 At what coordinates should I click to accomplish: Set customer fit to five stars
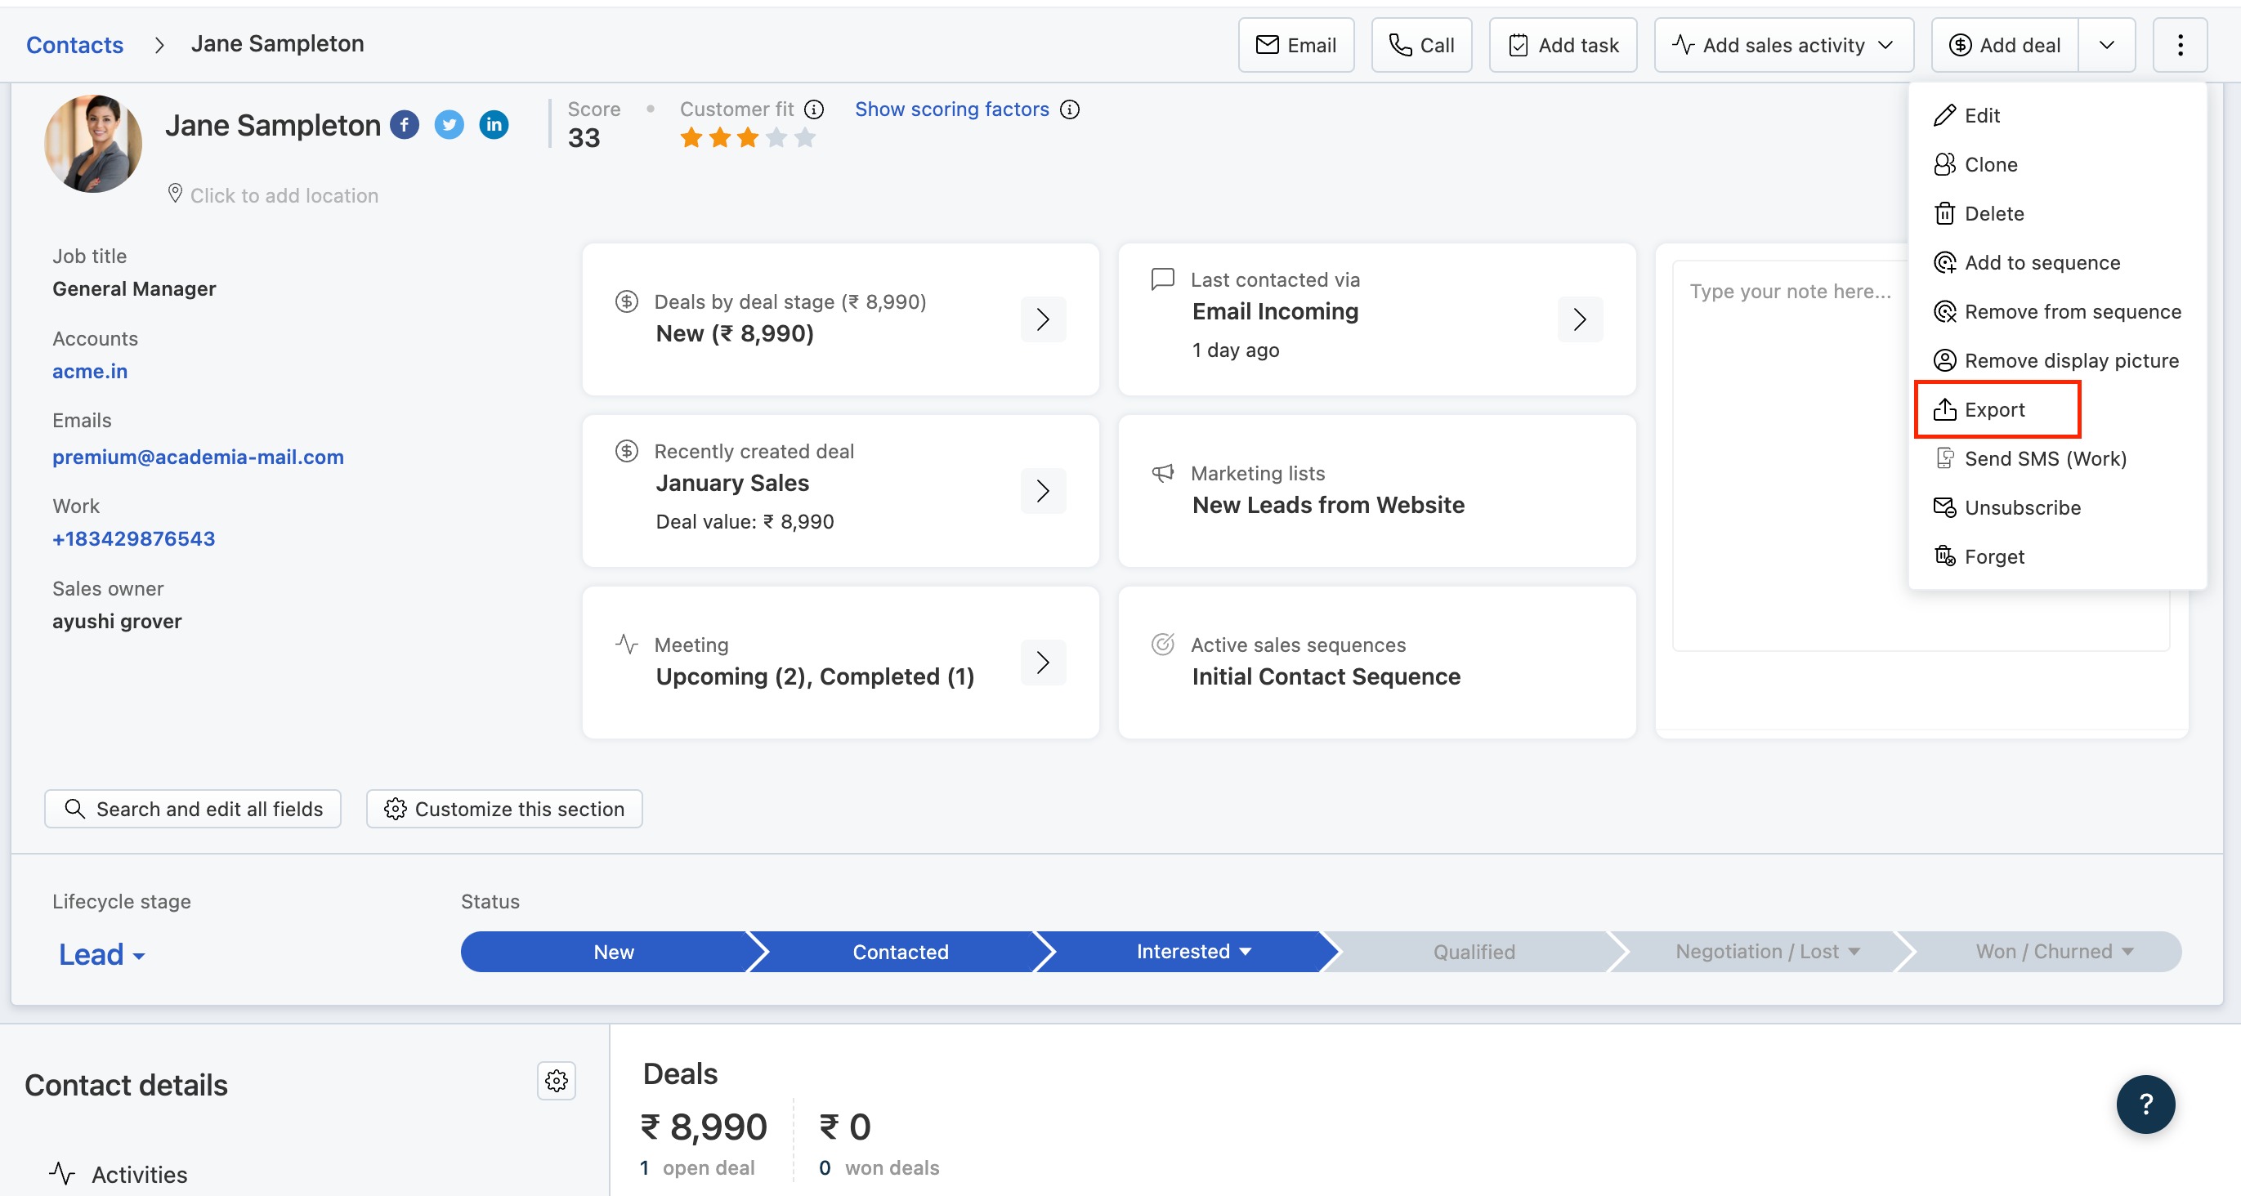(x=806, y=138)
